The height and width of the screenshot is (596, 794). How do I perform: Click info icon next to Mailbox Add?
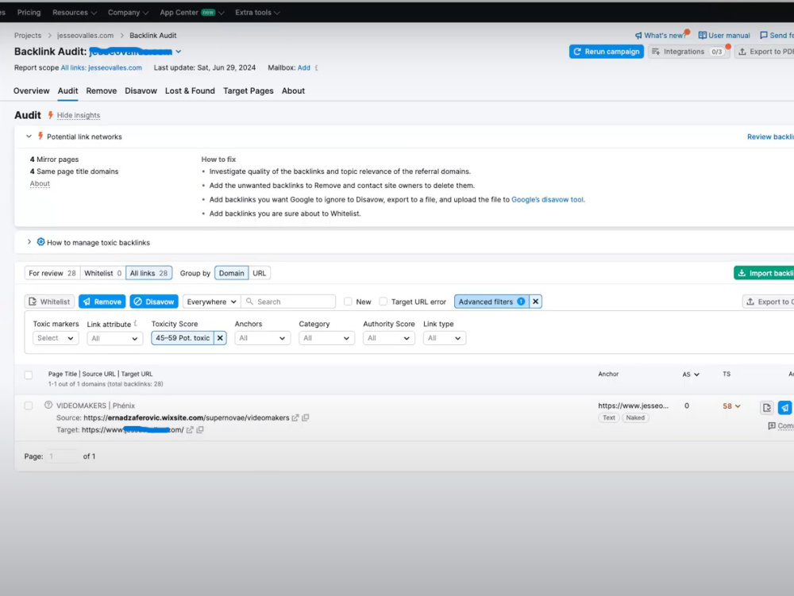pyautogui.click(x=316, y=67)
